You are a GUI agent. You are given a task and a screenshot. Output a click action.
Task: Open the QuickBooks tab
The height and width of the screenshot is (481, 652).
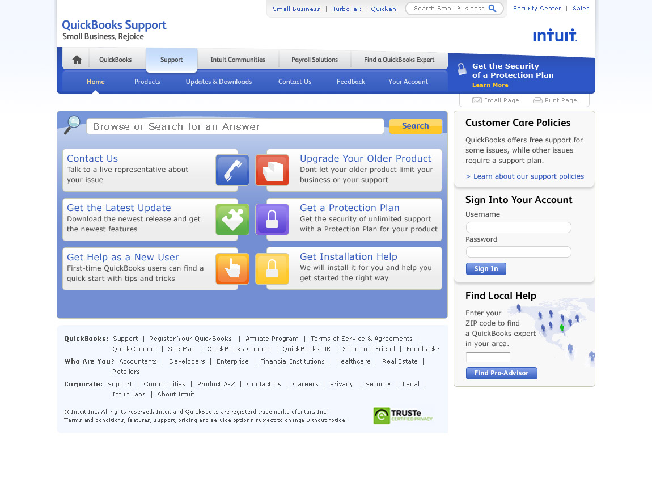(115, 60)
